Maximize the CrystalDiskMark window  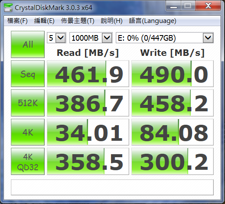(x=188, y=6)
